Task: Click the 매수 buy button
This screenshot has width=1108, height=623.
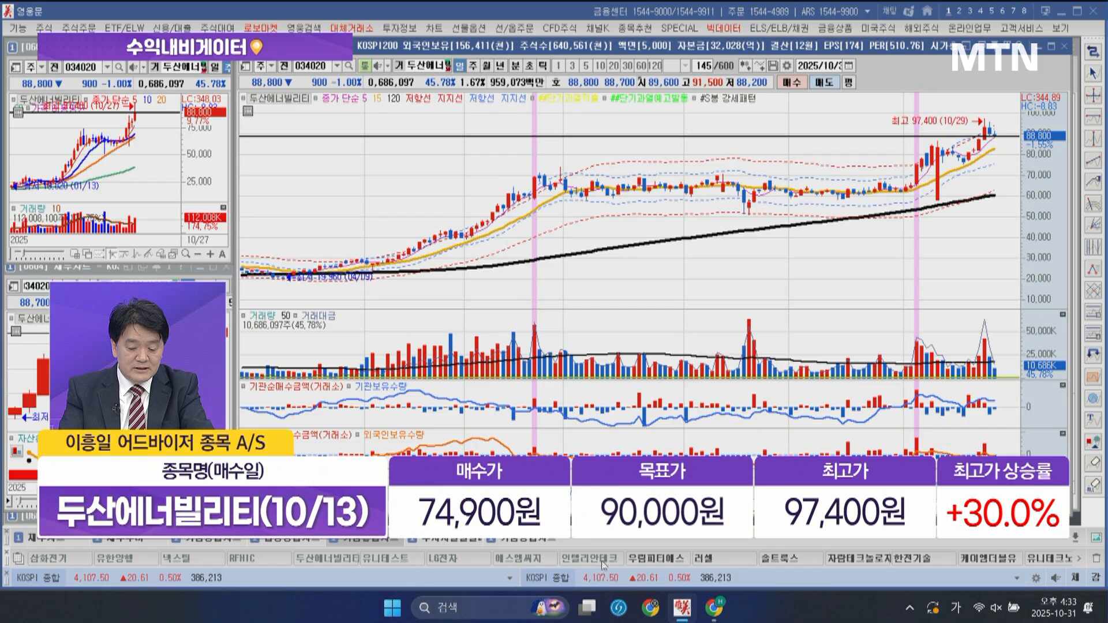Action: tap(791, 82)
